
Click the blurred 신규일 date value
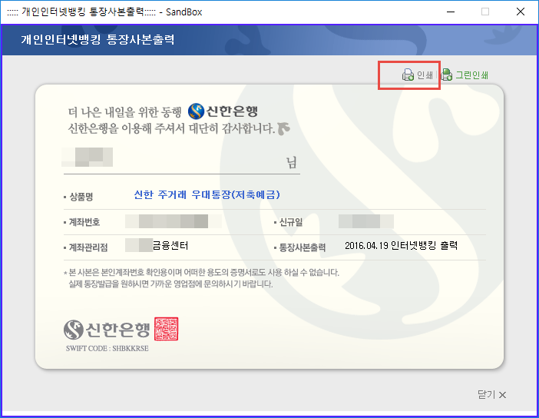366,221
